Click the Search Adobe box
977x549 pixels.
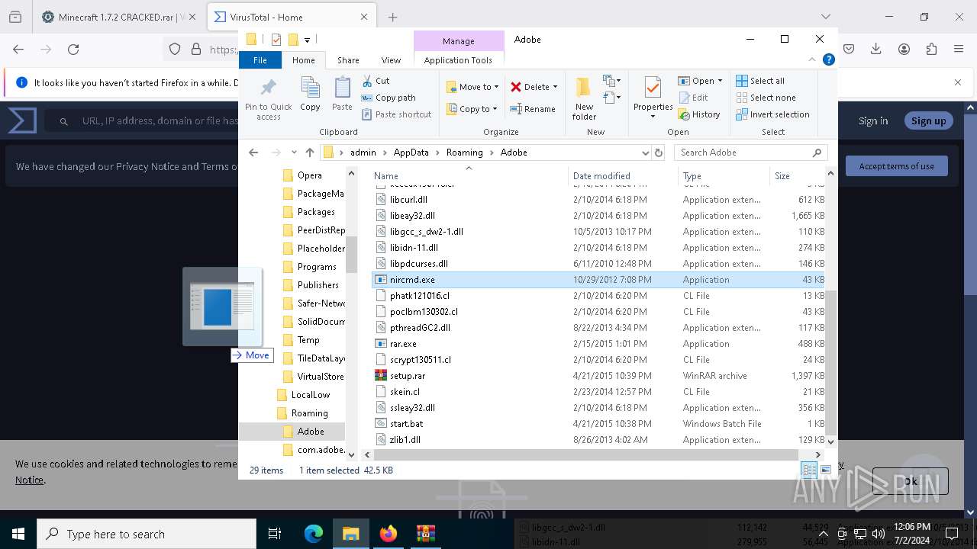pyautogui.click(x=751, y=152)
